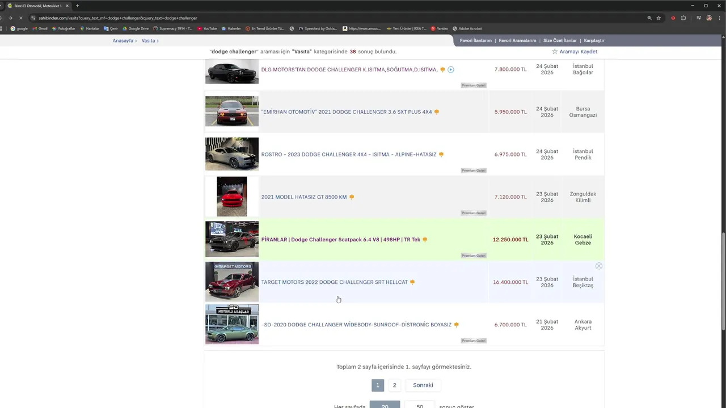The image size is (726, 408).
Task: Open Favori İlanlarım menu item
Action: [x=476, y=41]
